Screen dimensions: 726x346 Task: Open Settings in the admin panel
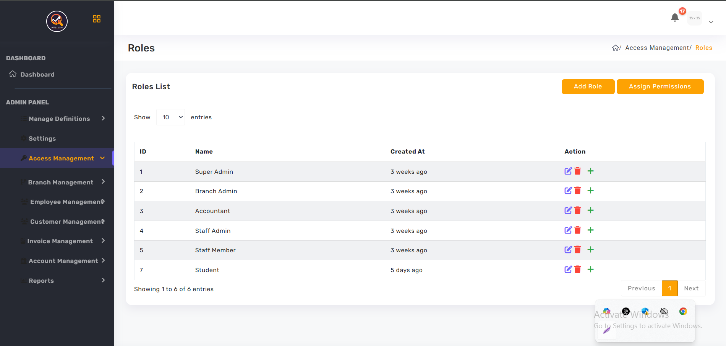[x=42, y=139]
